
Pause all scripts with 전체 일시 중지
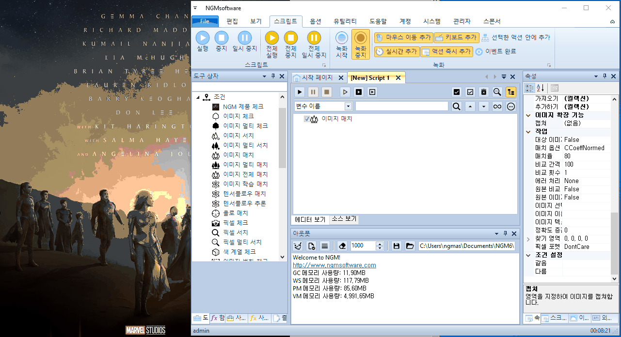[x=314, y=45]
